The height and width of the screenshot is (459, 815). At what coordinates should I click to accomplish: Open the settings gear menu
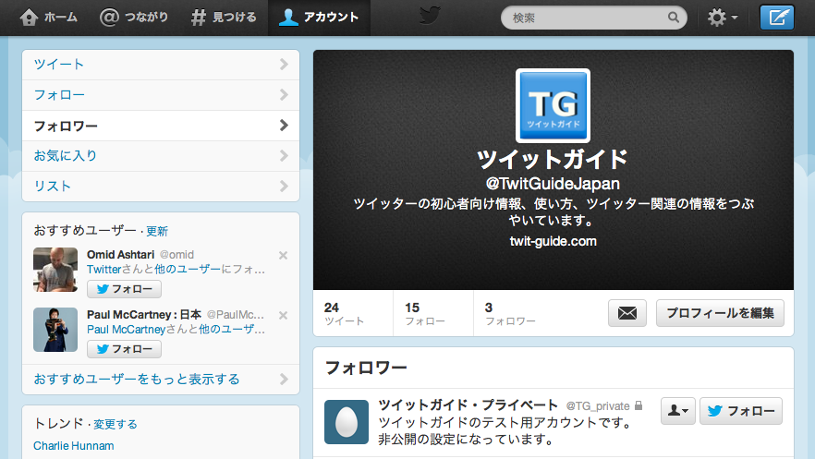point(723,18)
